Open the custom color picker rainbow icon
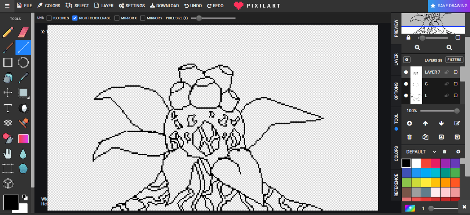 [410, 208]
